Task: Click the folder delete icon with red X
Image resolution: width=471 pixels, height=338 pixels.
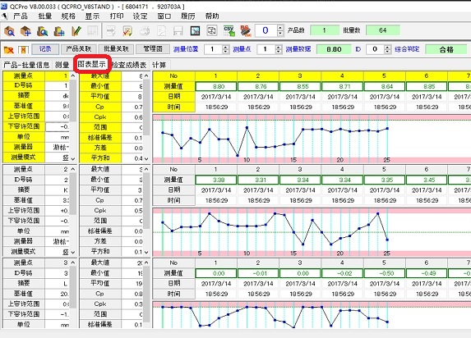Action: (9, 50)
